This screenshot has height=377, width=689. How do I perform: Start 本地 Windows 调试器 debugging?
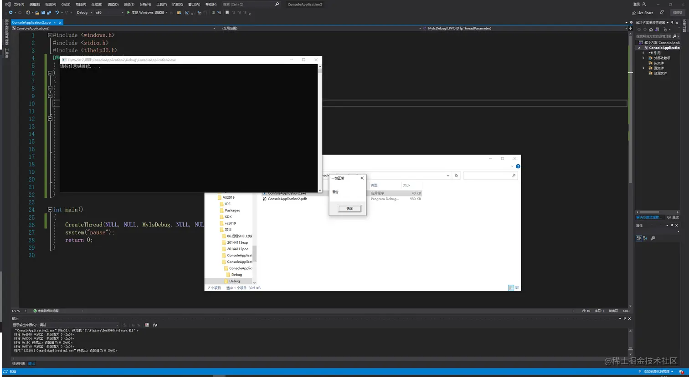coord(145,13)
